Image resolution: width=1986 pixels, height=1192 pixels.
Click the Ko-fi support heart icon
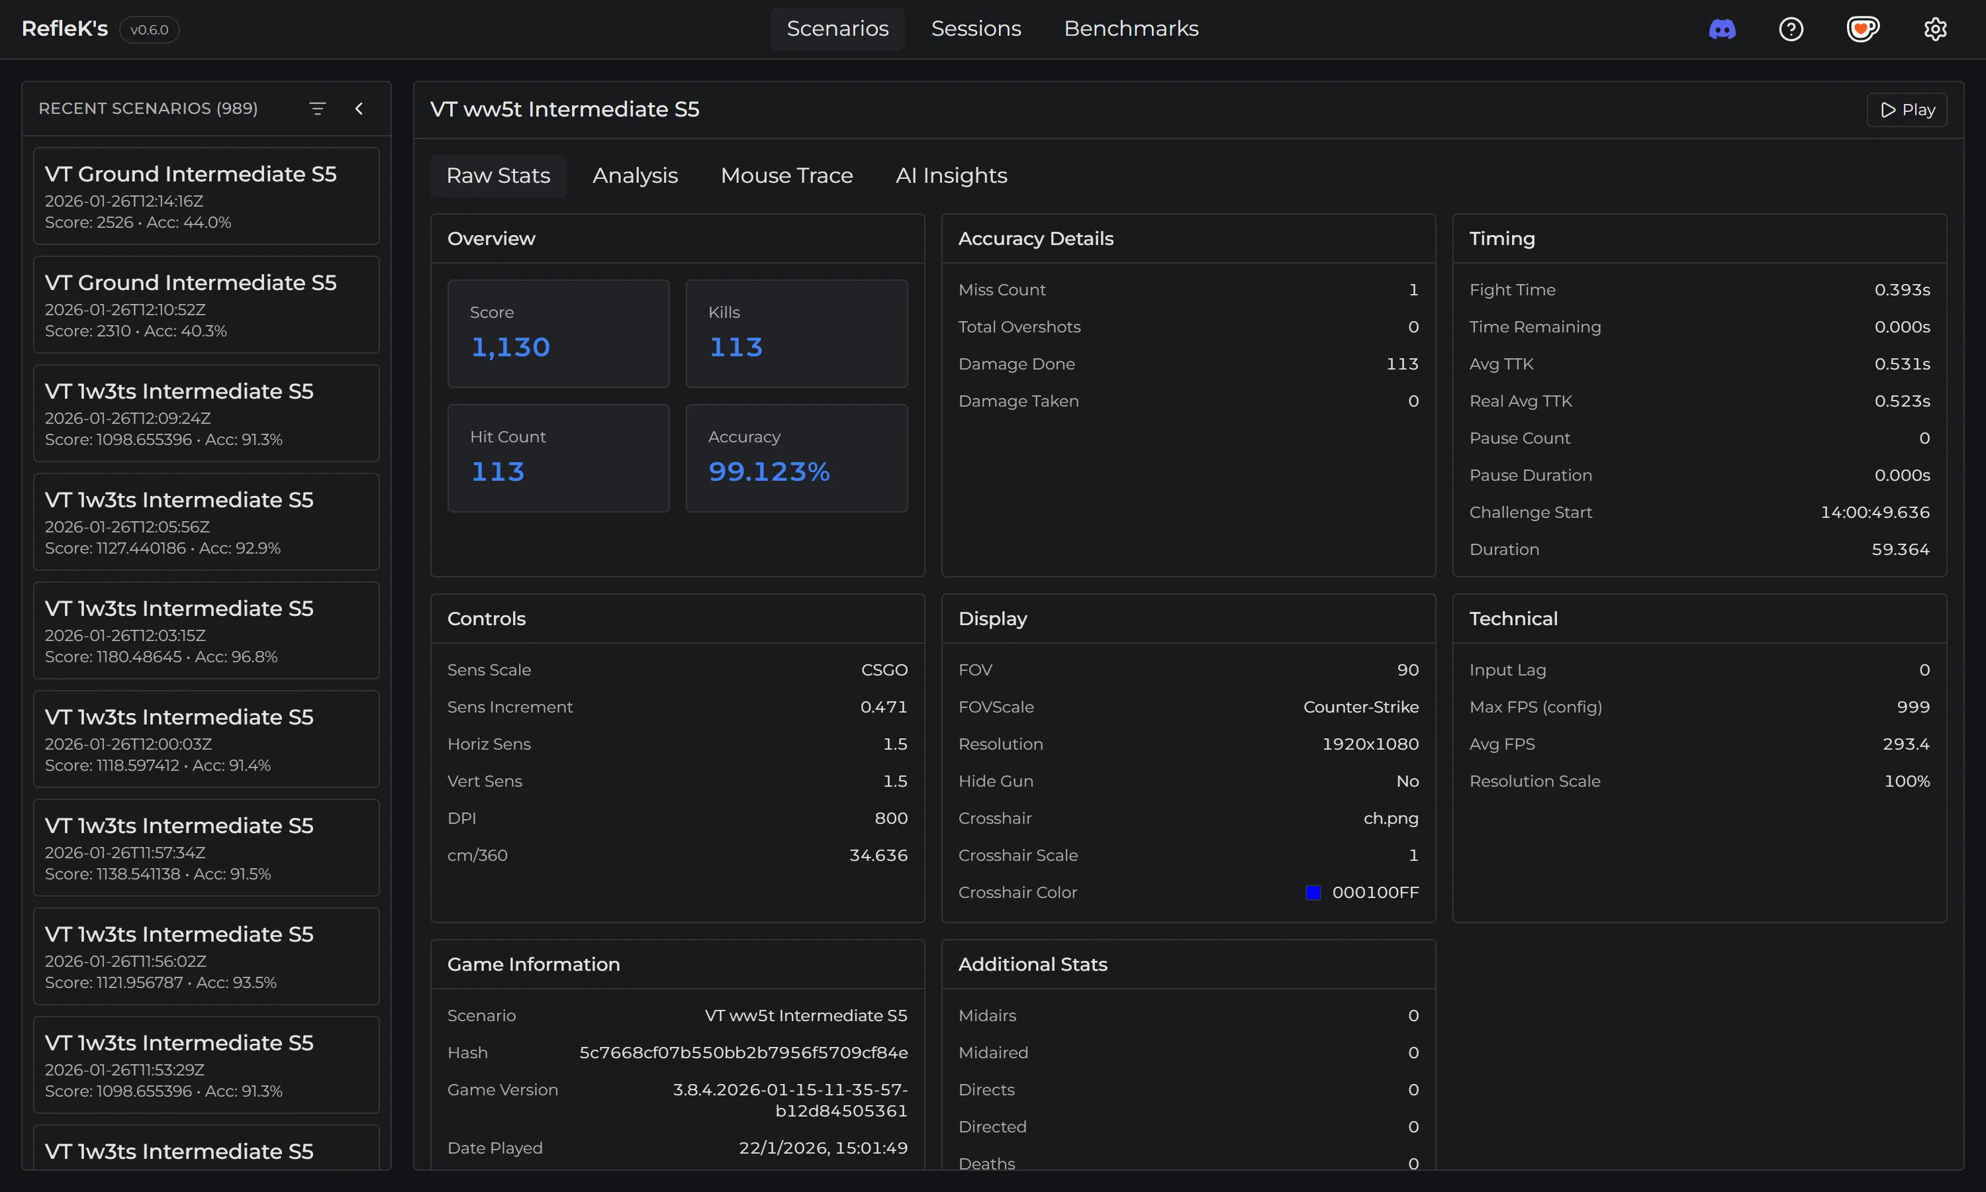tap(1862, 30)
